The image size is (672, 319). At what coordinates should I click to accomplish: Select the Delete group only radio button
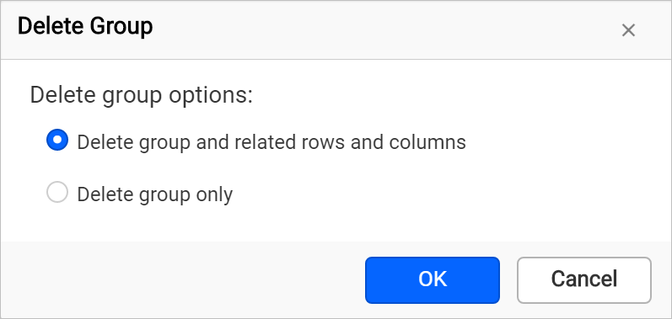(x=57, y=193)
